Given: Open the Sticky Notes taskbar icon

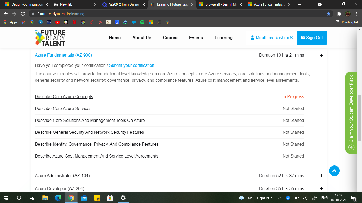Looking at the screenshot, I should coord(97,198).
